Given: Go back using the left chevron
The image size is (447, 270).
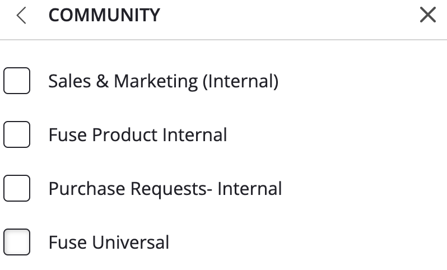Looking at the screenshot, I should pyautogui.click(x=22, y=16).
